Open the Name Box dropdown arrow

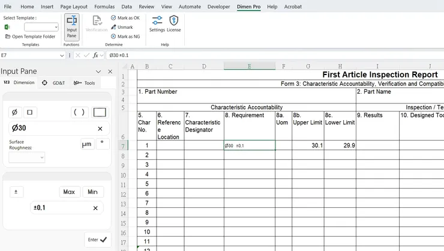(62, 55)
